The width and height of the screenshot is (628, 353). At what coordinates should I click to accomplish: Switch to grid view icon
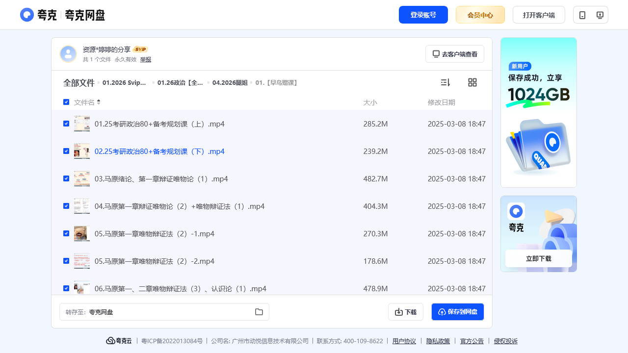point(472,82)
